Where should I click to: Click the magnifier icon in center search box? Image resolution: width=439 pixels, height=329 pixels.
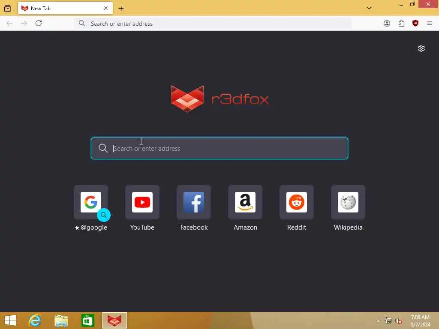coord(103,148)
